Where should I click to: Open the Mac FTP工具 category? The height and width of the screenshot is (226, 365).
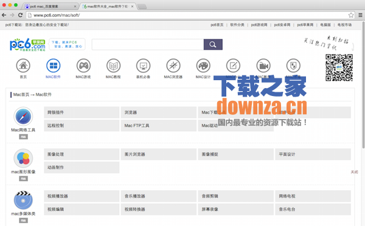[x=159, y=126]
